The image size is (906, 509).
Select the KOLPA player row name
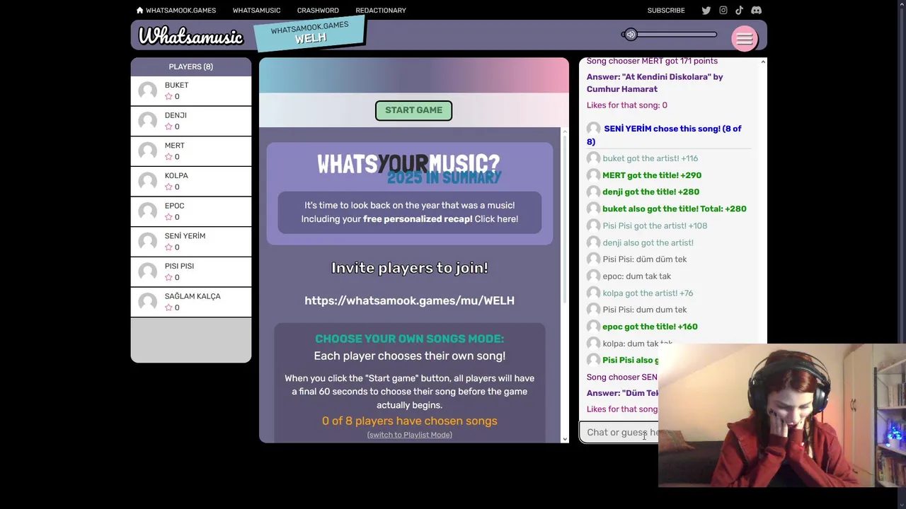click(176, 175)
